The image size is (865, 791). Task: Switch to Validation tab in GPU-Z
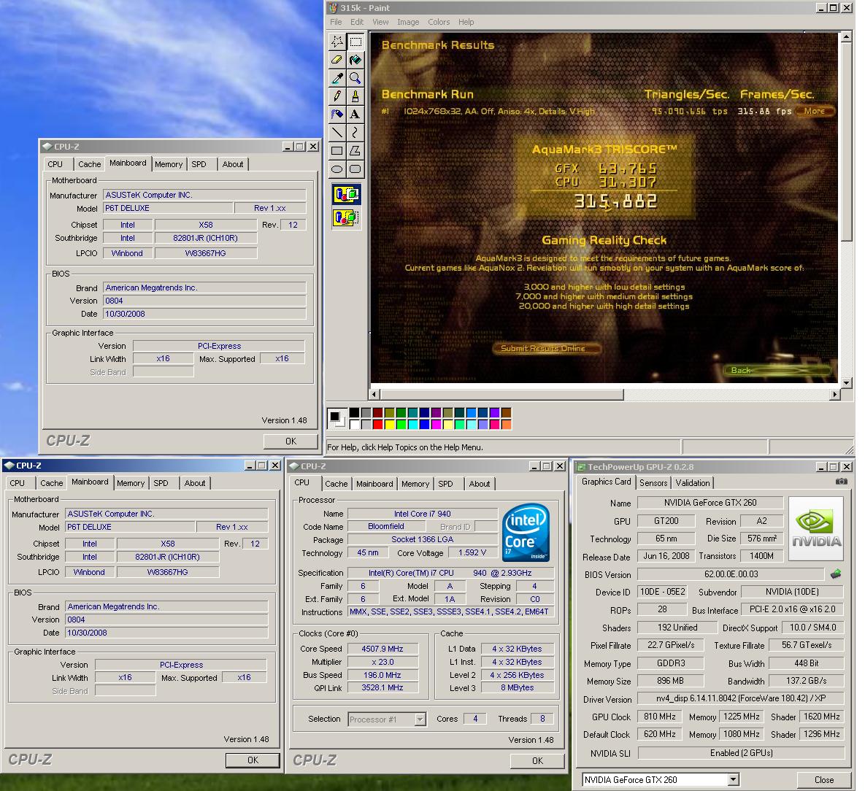click(693, 482)
